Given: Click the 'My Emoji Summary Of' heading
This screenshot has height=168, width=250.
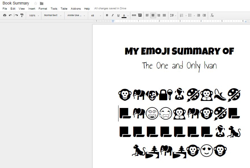Looking at the screenshot, I should 179,51.
